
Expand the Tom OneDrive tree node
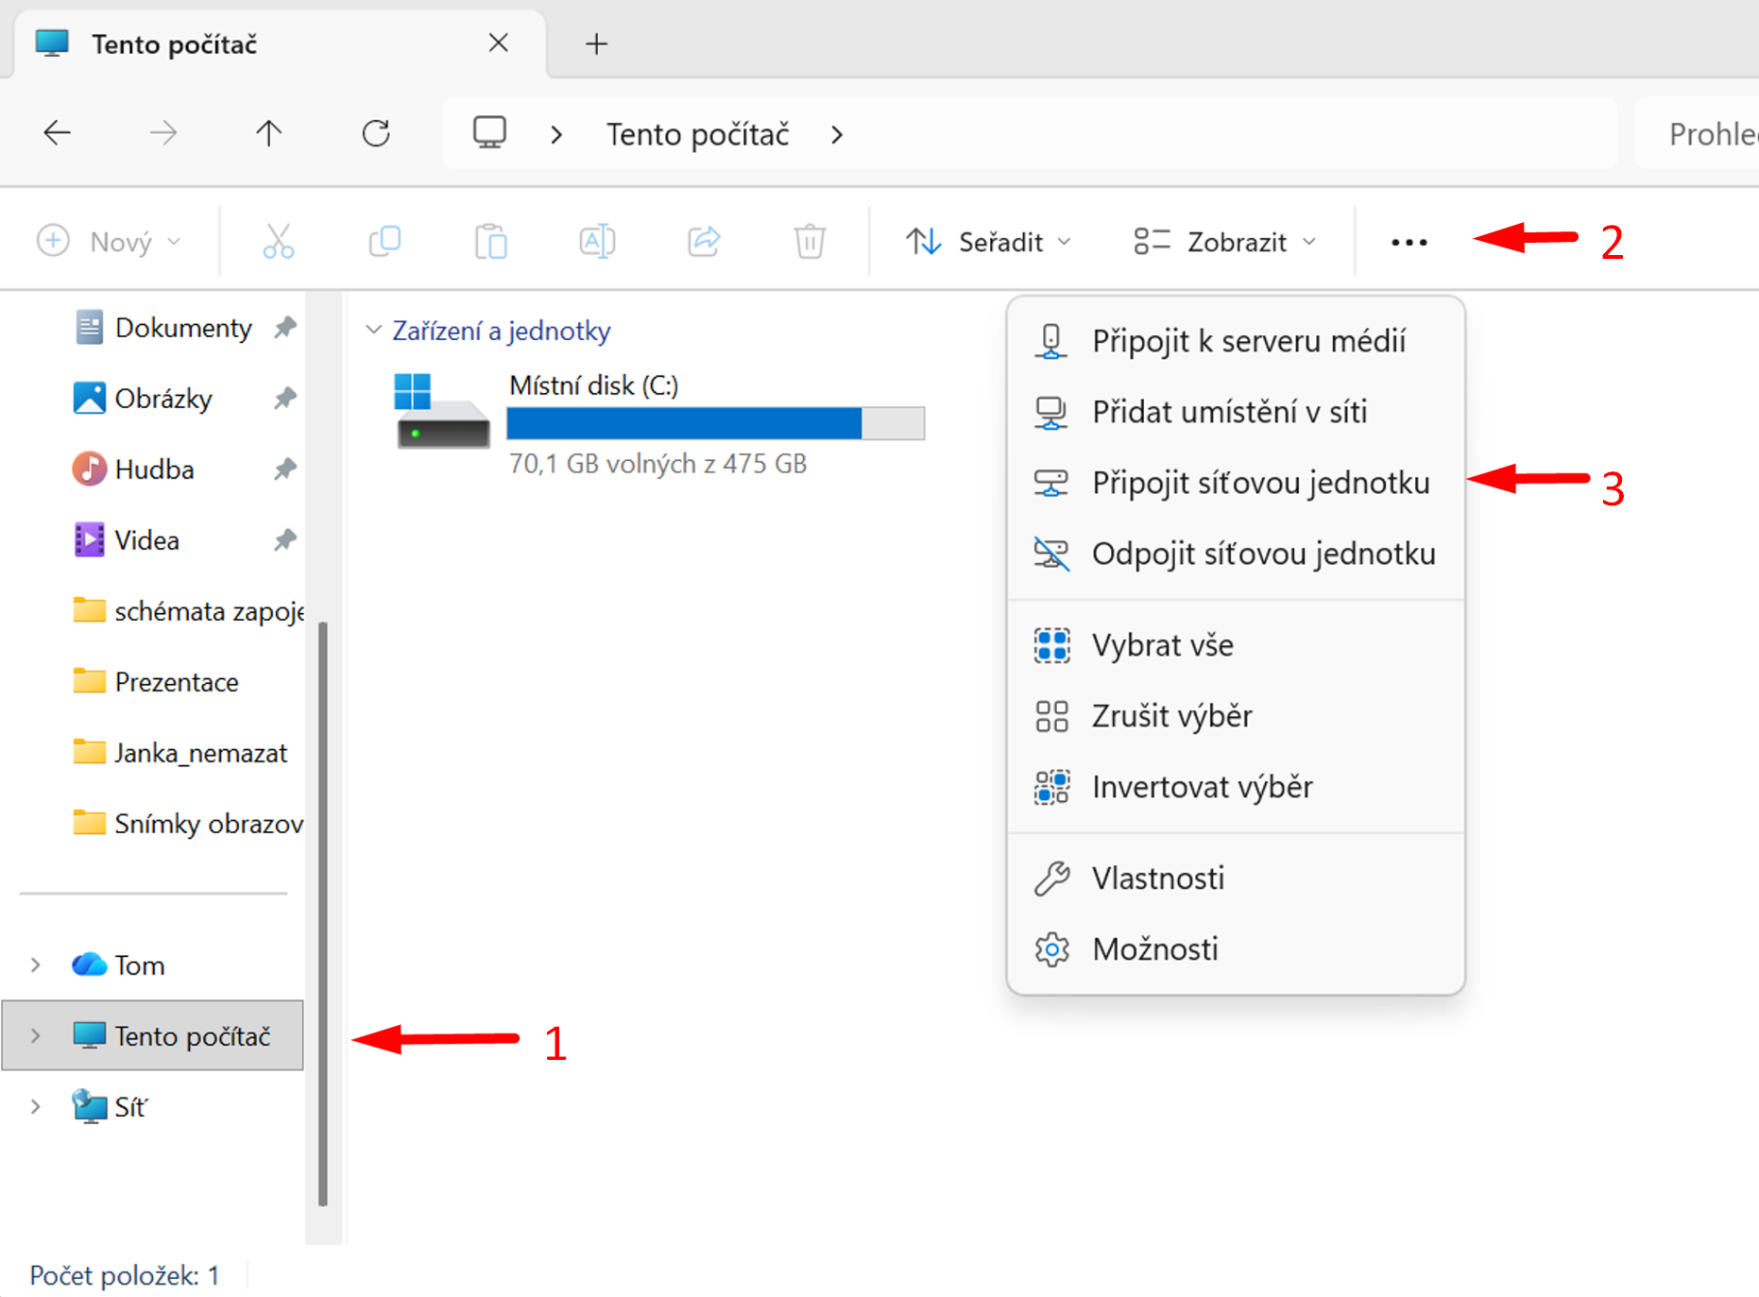[x=36, y=965]
